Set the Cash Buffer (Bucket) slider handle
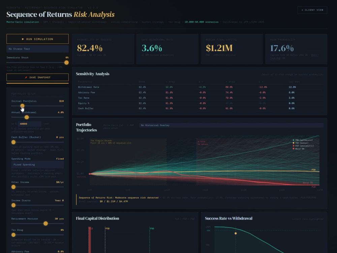Screen dimensions: 337x253 pyautogui.click(x=13, y=142)
